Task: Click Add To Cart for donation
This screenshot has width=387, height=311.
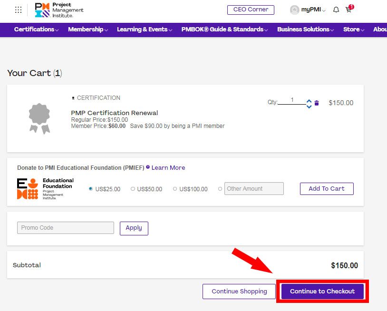Action: click(x=327, y=189)
